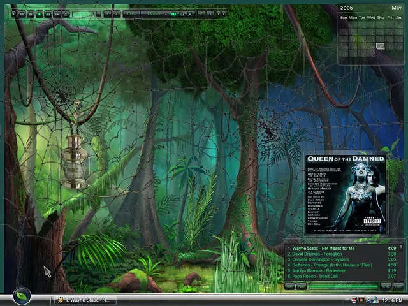Toggle shuffle icon in the player bar
The width and height of the screenshot is (408, 306).
[x=189, y=13]
